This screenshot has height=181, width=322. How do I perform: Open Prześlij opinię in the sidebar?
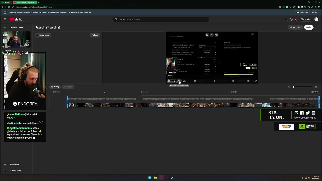(15, 171)
